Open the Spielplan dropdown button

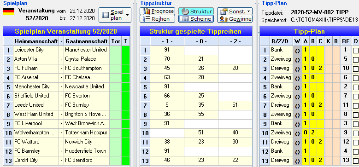(x=115, y=15)
